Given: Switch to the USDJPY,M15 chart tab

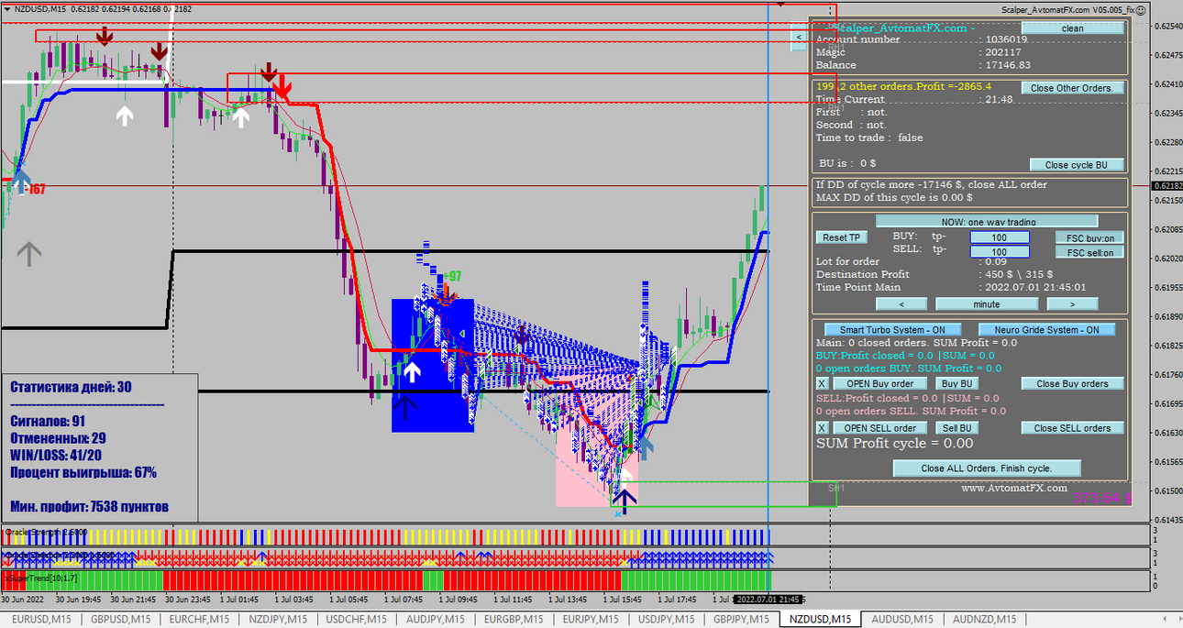Looking at the screenshot, I should click(x=667, y=620).
